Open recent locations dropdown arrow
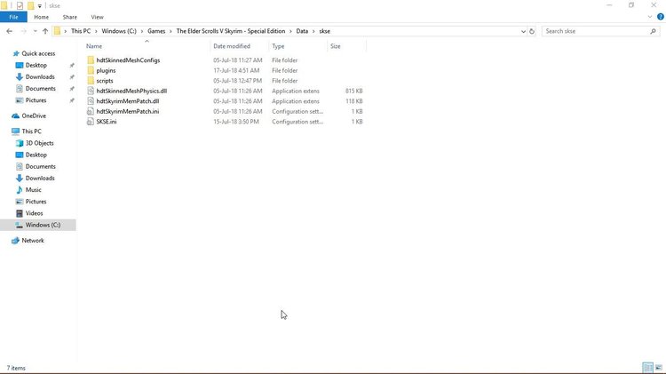The height and width of the screenshot is (374, 666). (35, 31)
